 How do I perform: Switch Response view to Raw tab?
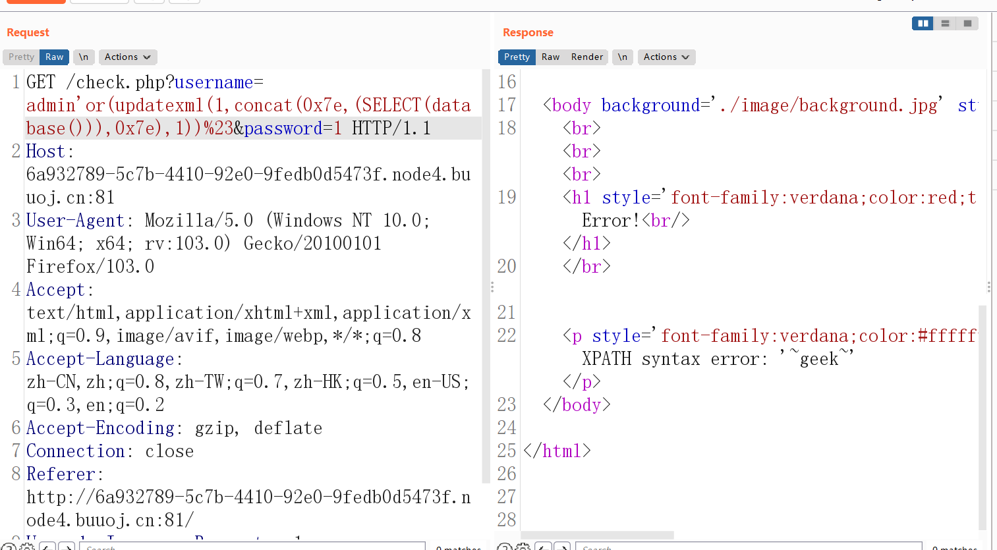coord(550,57)
